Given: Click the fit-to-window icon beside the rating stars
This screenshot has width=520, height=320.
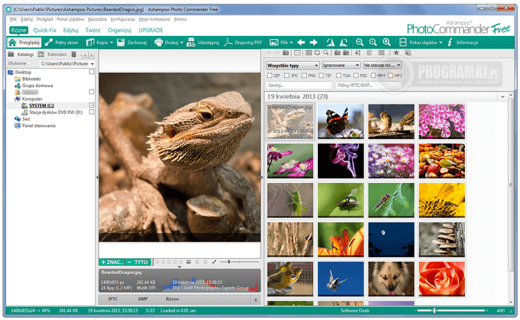Looking at the screenshot, I should [189, 262].
